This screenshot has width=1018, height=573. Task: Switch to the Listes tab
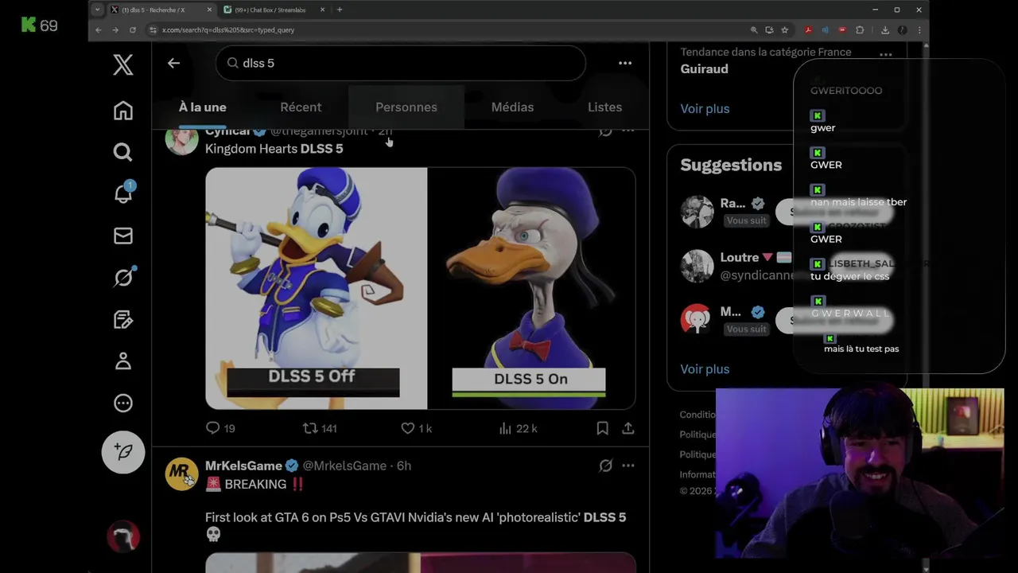pos(604,107)
